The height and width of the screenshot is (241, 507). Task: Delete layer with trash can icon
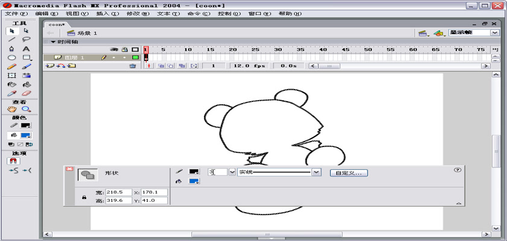[x=132, y=66]
